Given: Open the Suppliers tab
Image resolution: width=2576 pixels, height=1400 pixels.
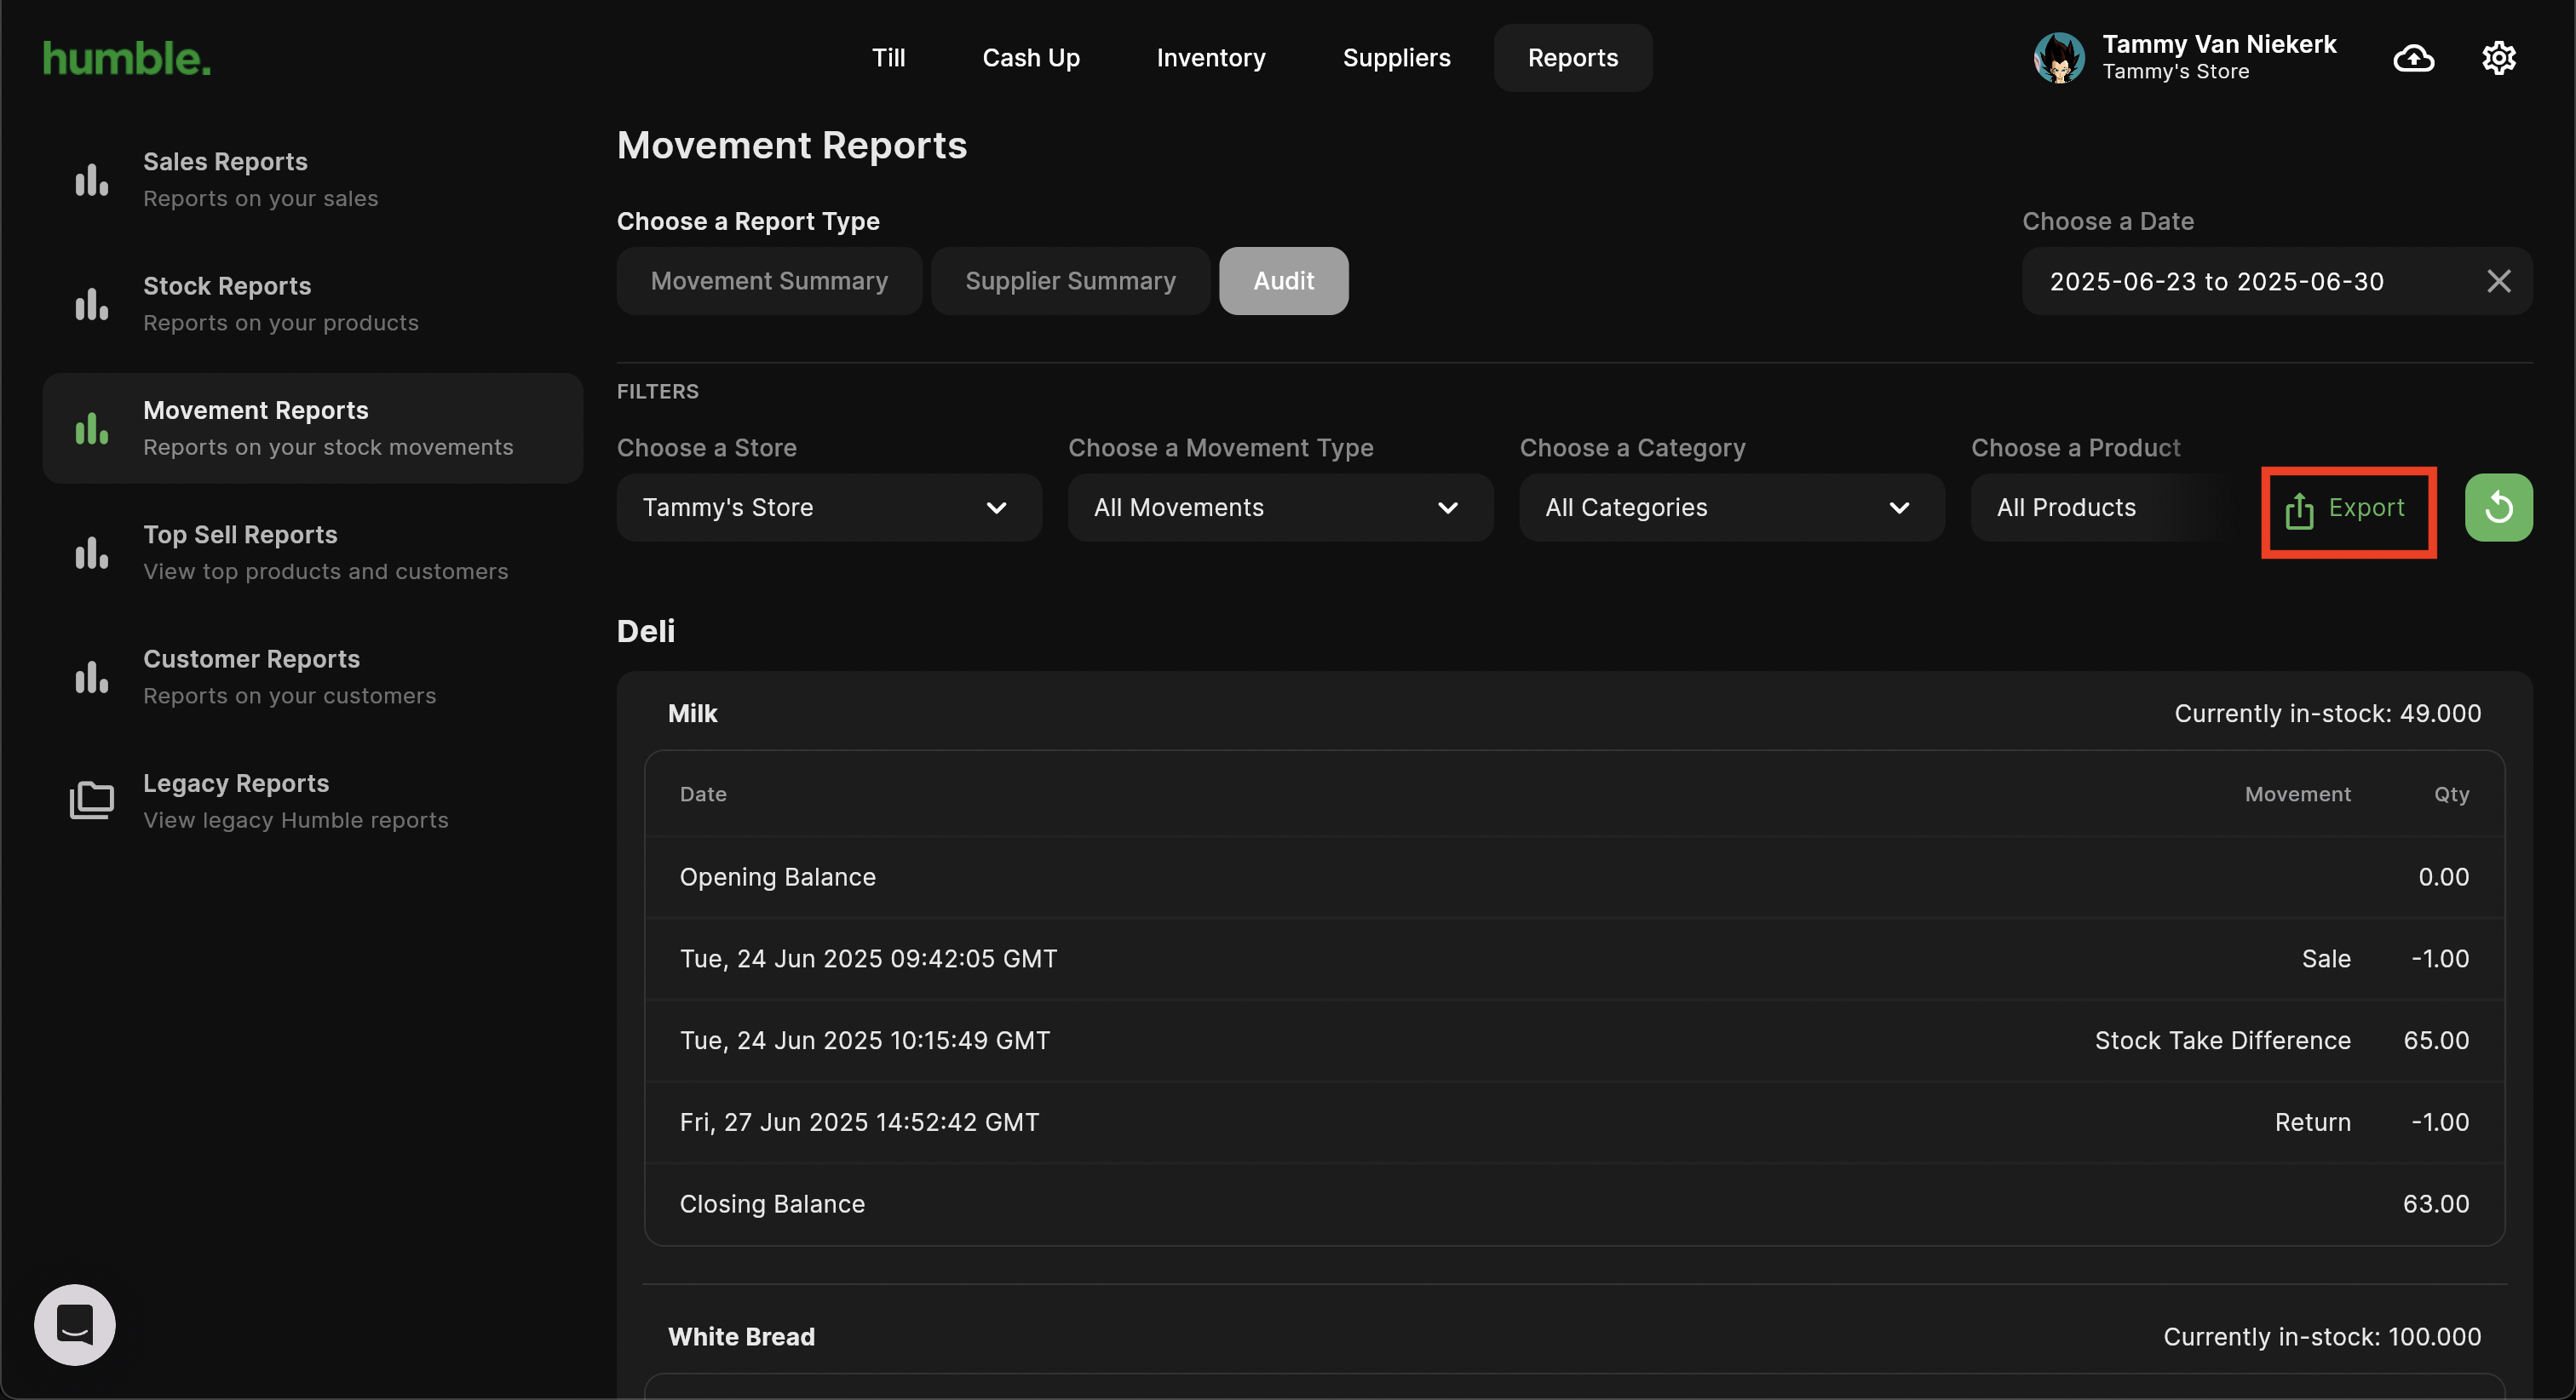Looking at the screenshot, I should (1396, 58).
